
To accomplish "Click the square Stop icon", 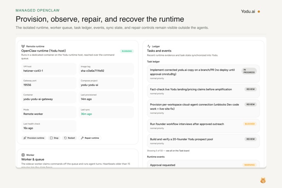I will click(x=51, y=138).
